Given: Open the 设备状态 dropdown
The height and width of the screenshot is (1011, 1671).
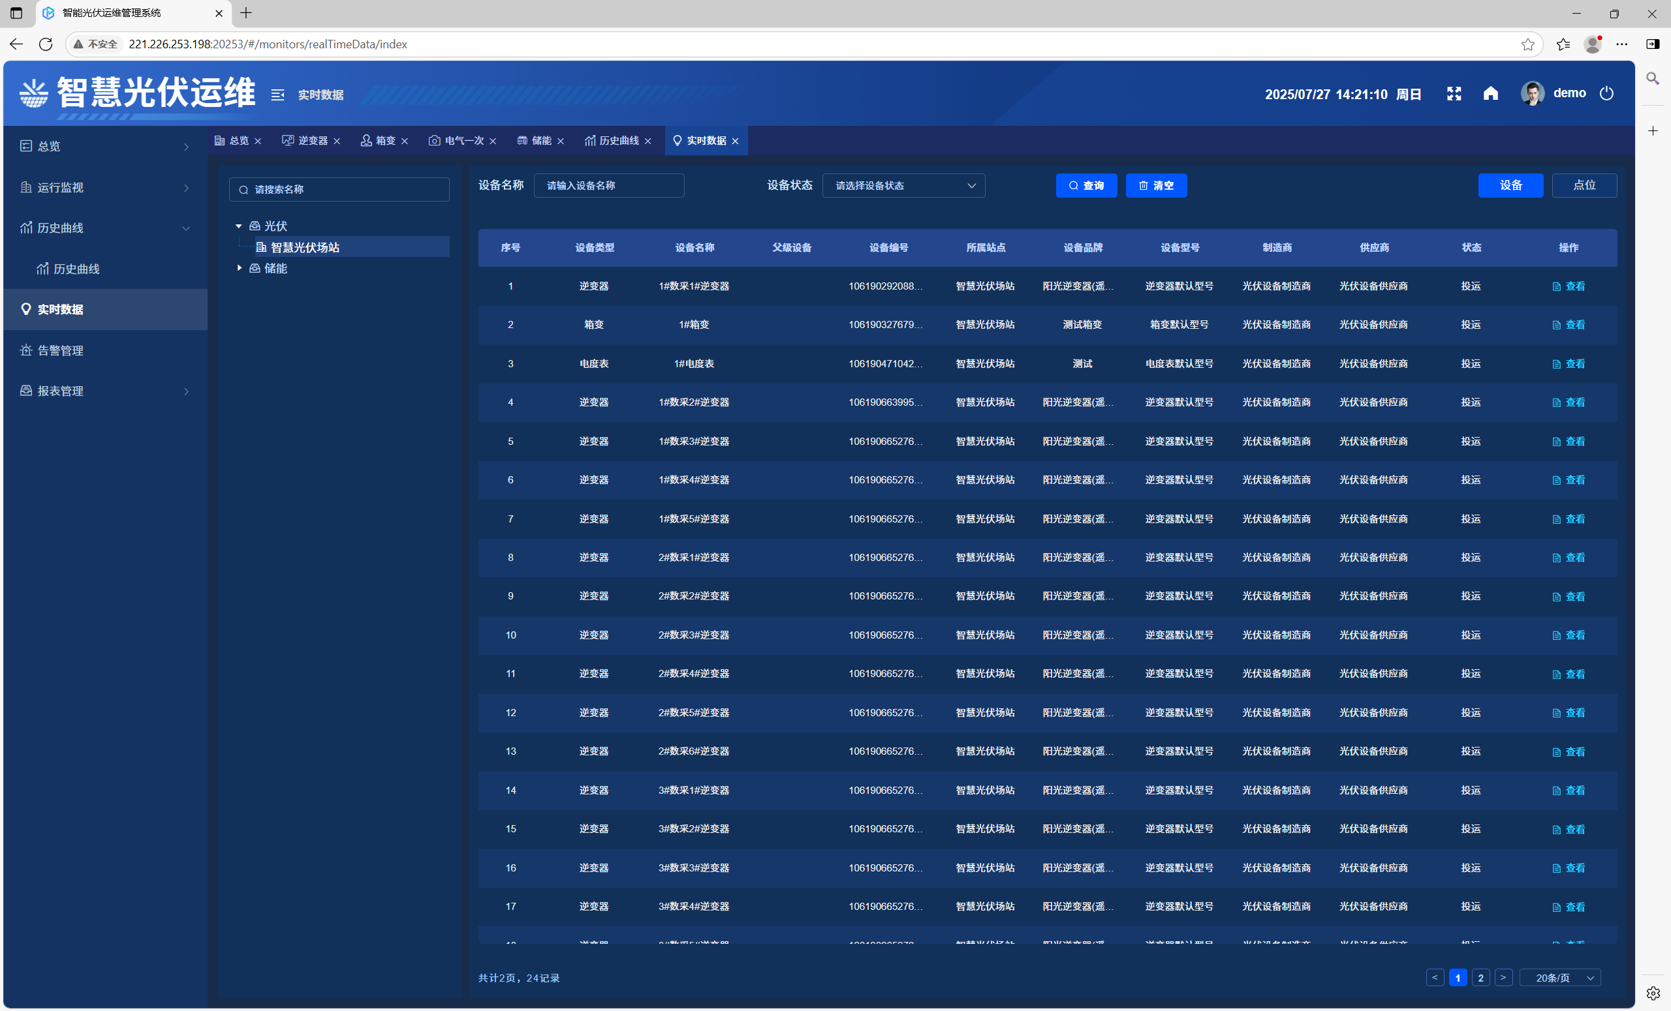Looking at the screenshot, I should coord(903,186).
